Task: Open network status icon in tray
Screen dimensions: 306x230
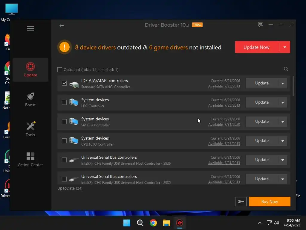Action: pos(269,223)
